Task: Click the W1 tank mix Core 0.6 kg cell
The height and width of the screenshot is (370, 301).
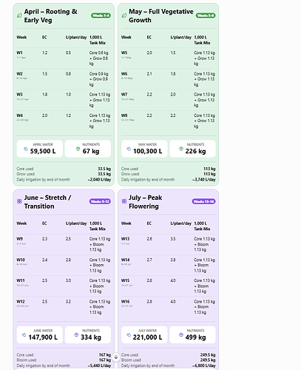Action: point(99,58)
